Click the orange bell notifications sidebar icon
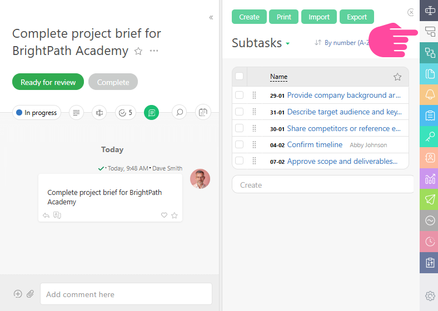This screenshot has height=311, width=438. coord(429,95)
